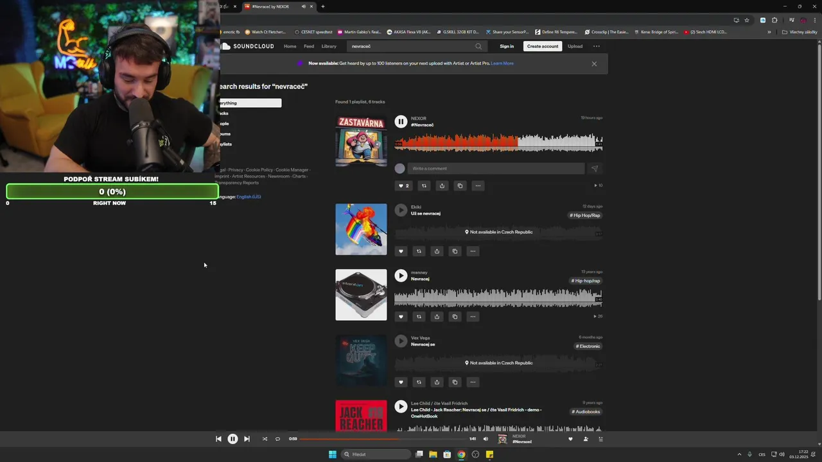Open the Library page
The width and height of the screenshot is (822, 462).
pyautogui.click(x=329, y=46)
